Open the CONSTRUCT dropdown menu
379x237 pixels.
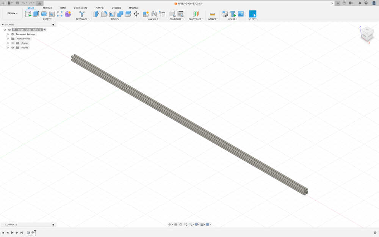pyautogui.click(x=196, y=19)
